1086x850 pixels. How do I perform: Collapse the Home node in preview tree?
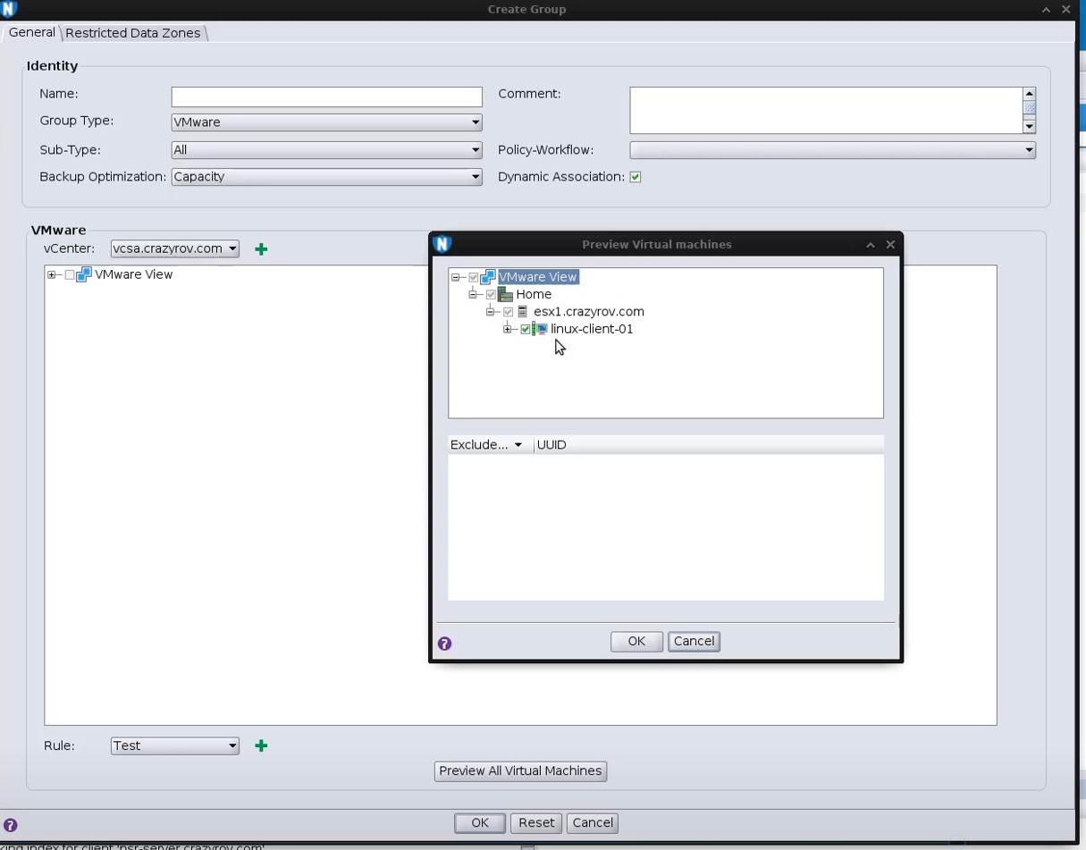pos(473,294)
